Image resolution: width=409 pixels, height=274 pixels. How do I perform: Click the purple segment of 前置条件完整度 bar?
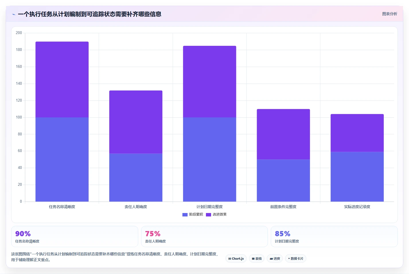[283, 134]
